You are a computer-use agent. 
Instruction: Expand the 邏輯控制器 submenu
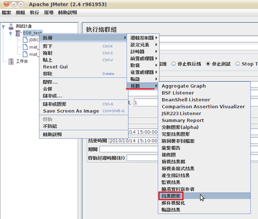click(x=143, y=38)
